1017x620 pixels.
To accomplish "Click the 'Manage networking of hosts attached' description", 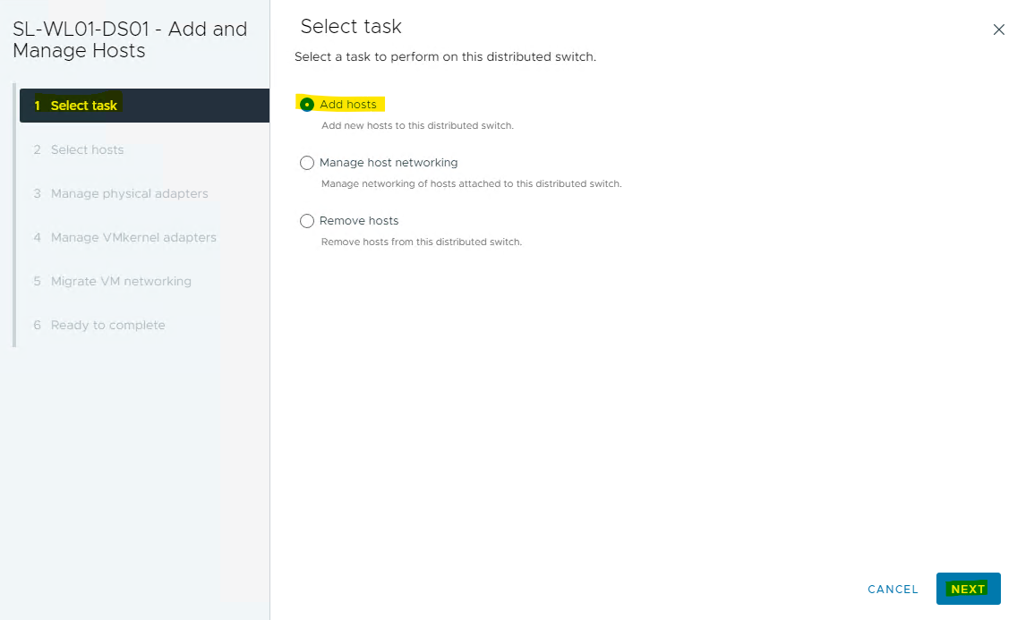I will 472,184.
